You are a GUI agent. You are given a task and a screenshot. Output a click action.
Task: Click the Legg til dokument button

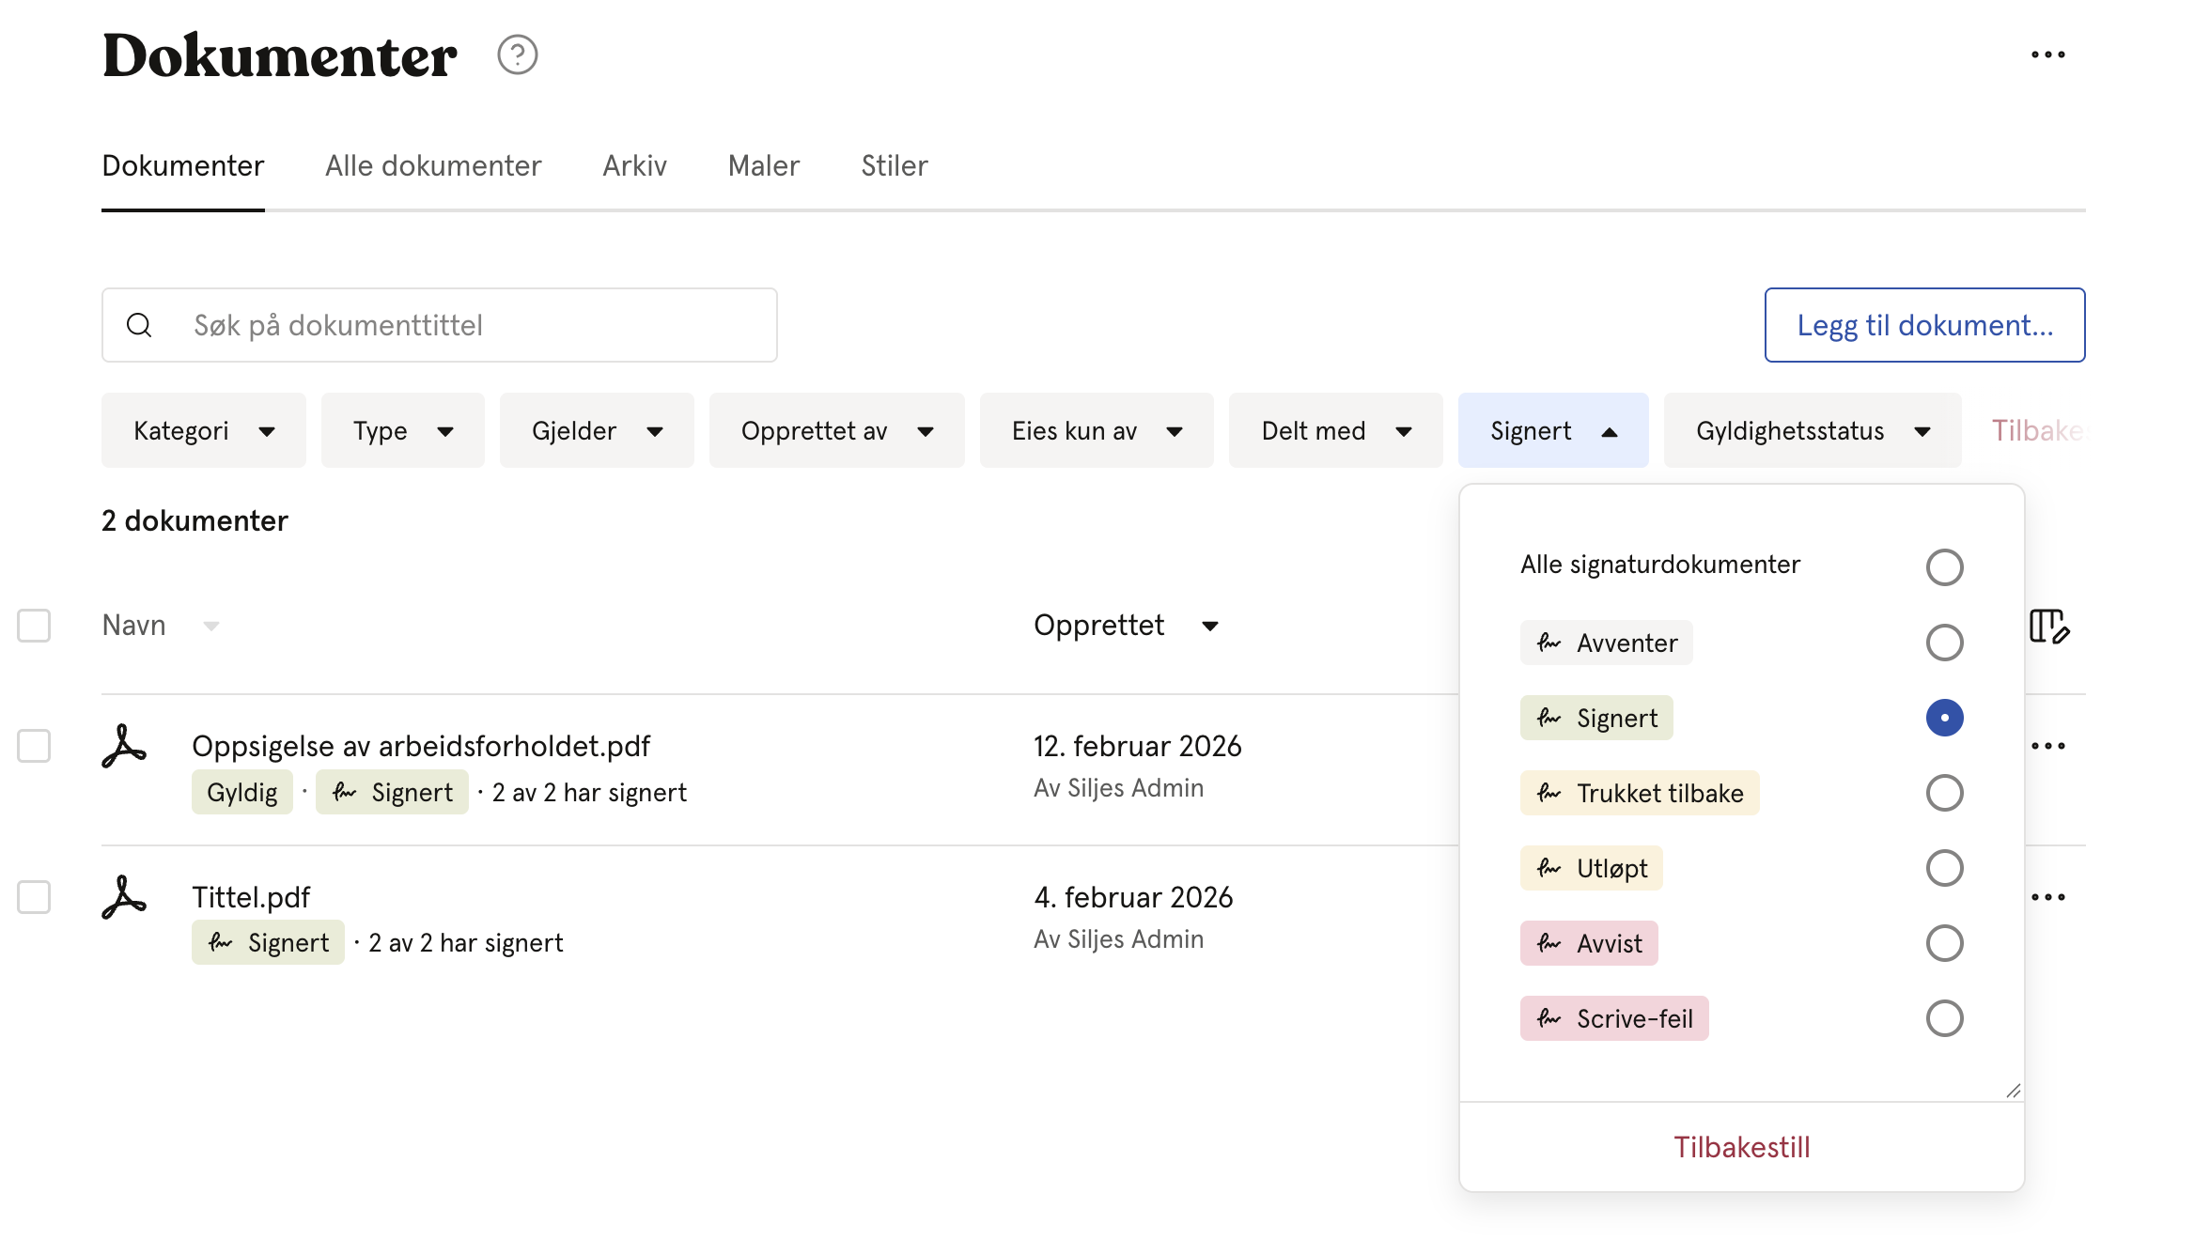click(1924, 325)
